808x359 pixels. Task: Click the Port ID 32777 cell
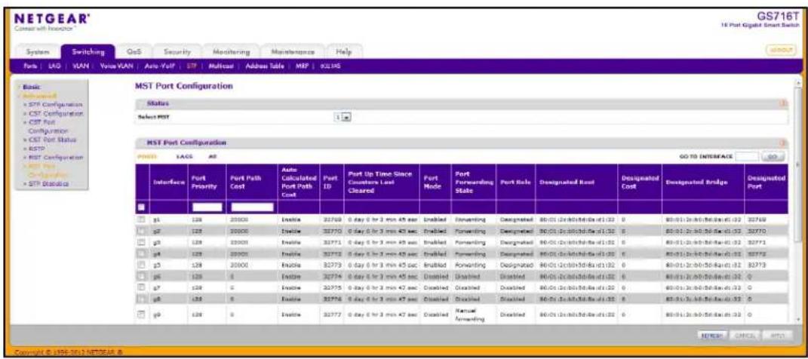[330, 314]
